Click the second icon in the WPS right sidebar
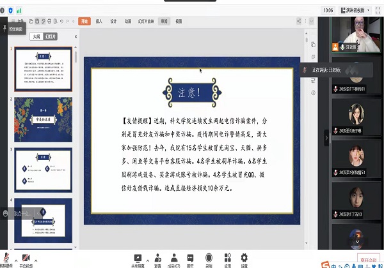384x268 pixels. pyautogui.click(x=313, y=57)
